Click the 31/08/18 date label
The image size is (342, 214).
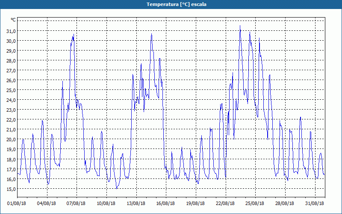pos(315,203)
